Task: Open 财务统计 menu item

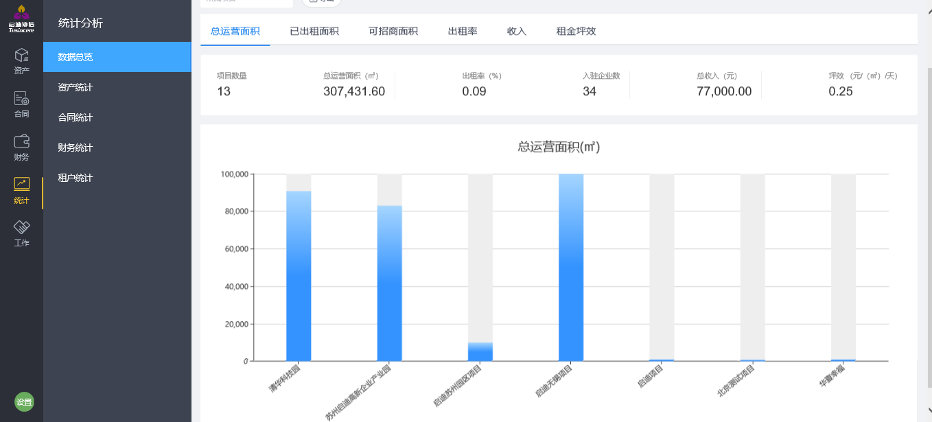Action: [117, 148]
